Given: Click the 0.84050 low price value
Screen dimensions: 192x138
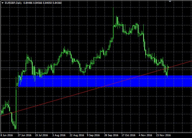Looking at the screenshot, I should pos(47,3).
